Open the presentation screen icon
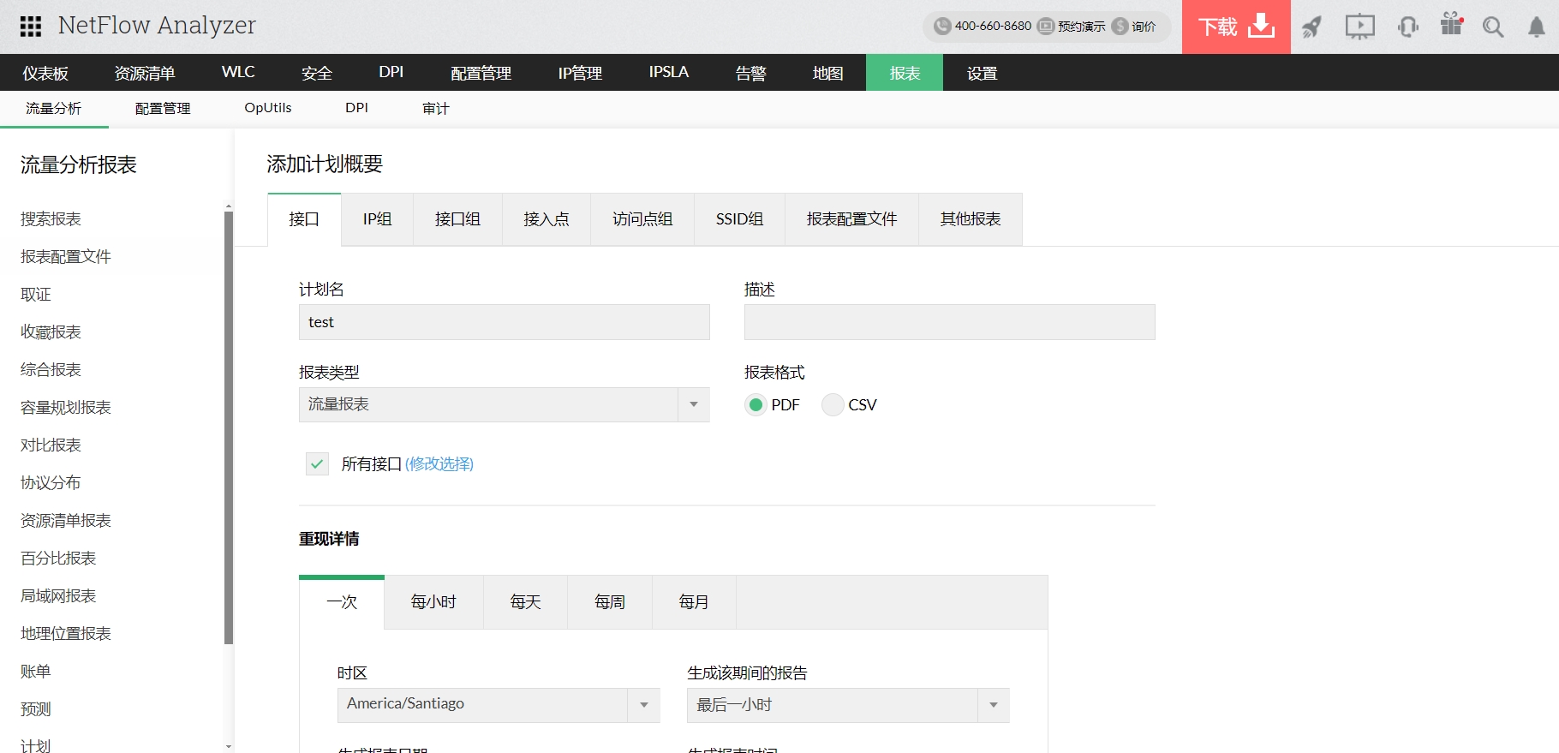 click(x=1359, y=27)
